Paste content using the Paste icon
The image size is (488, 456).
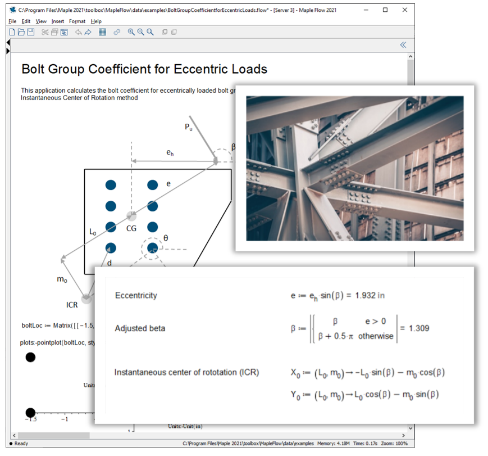coord(63,32)
